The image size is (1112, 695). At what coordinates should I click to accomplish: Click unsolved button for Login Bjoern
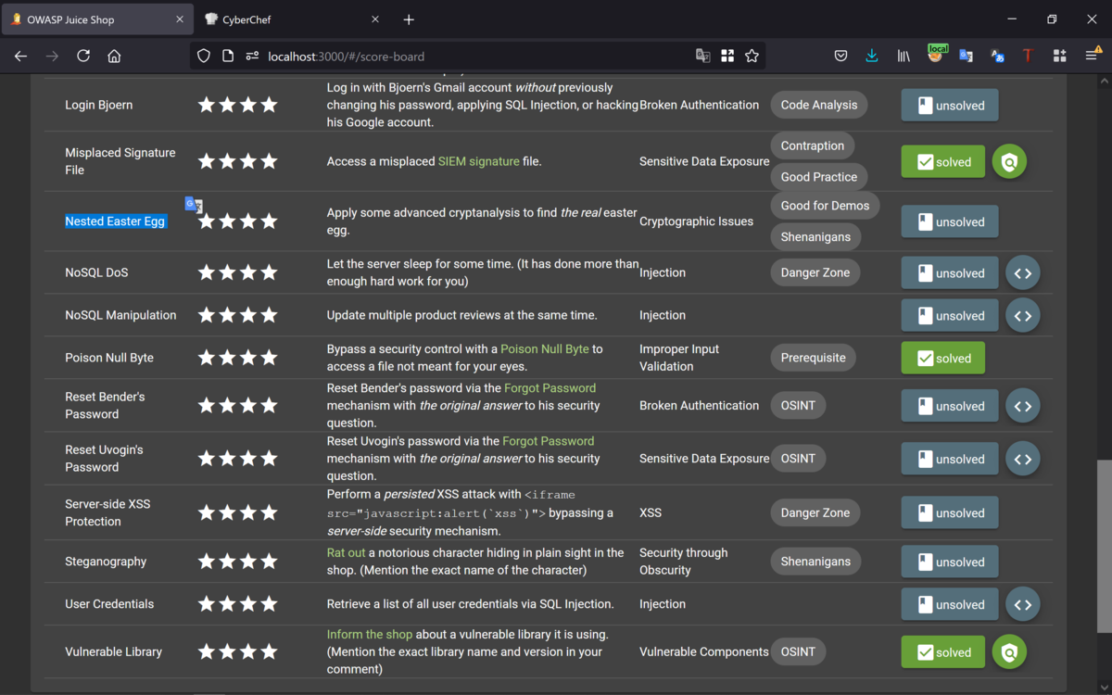(x=950, y=106)
